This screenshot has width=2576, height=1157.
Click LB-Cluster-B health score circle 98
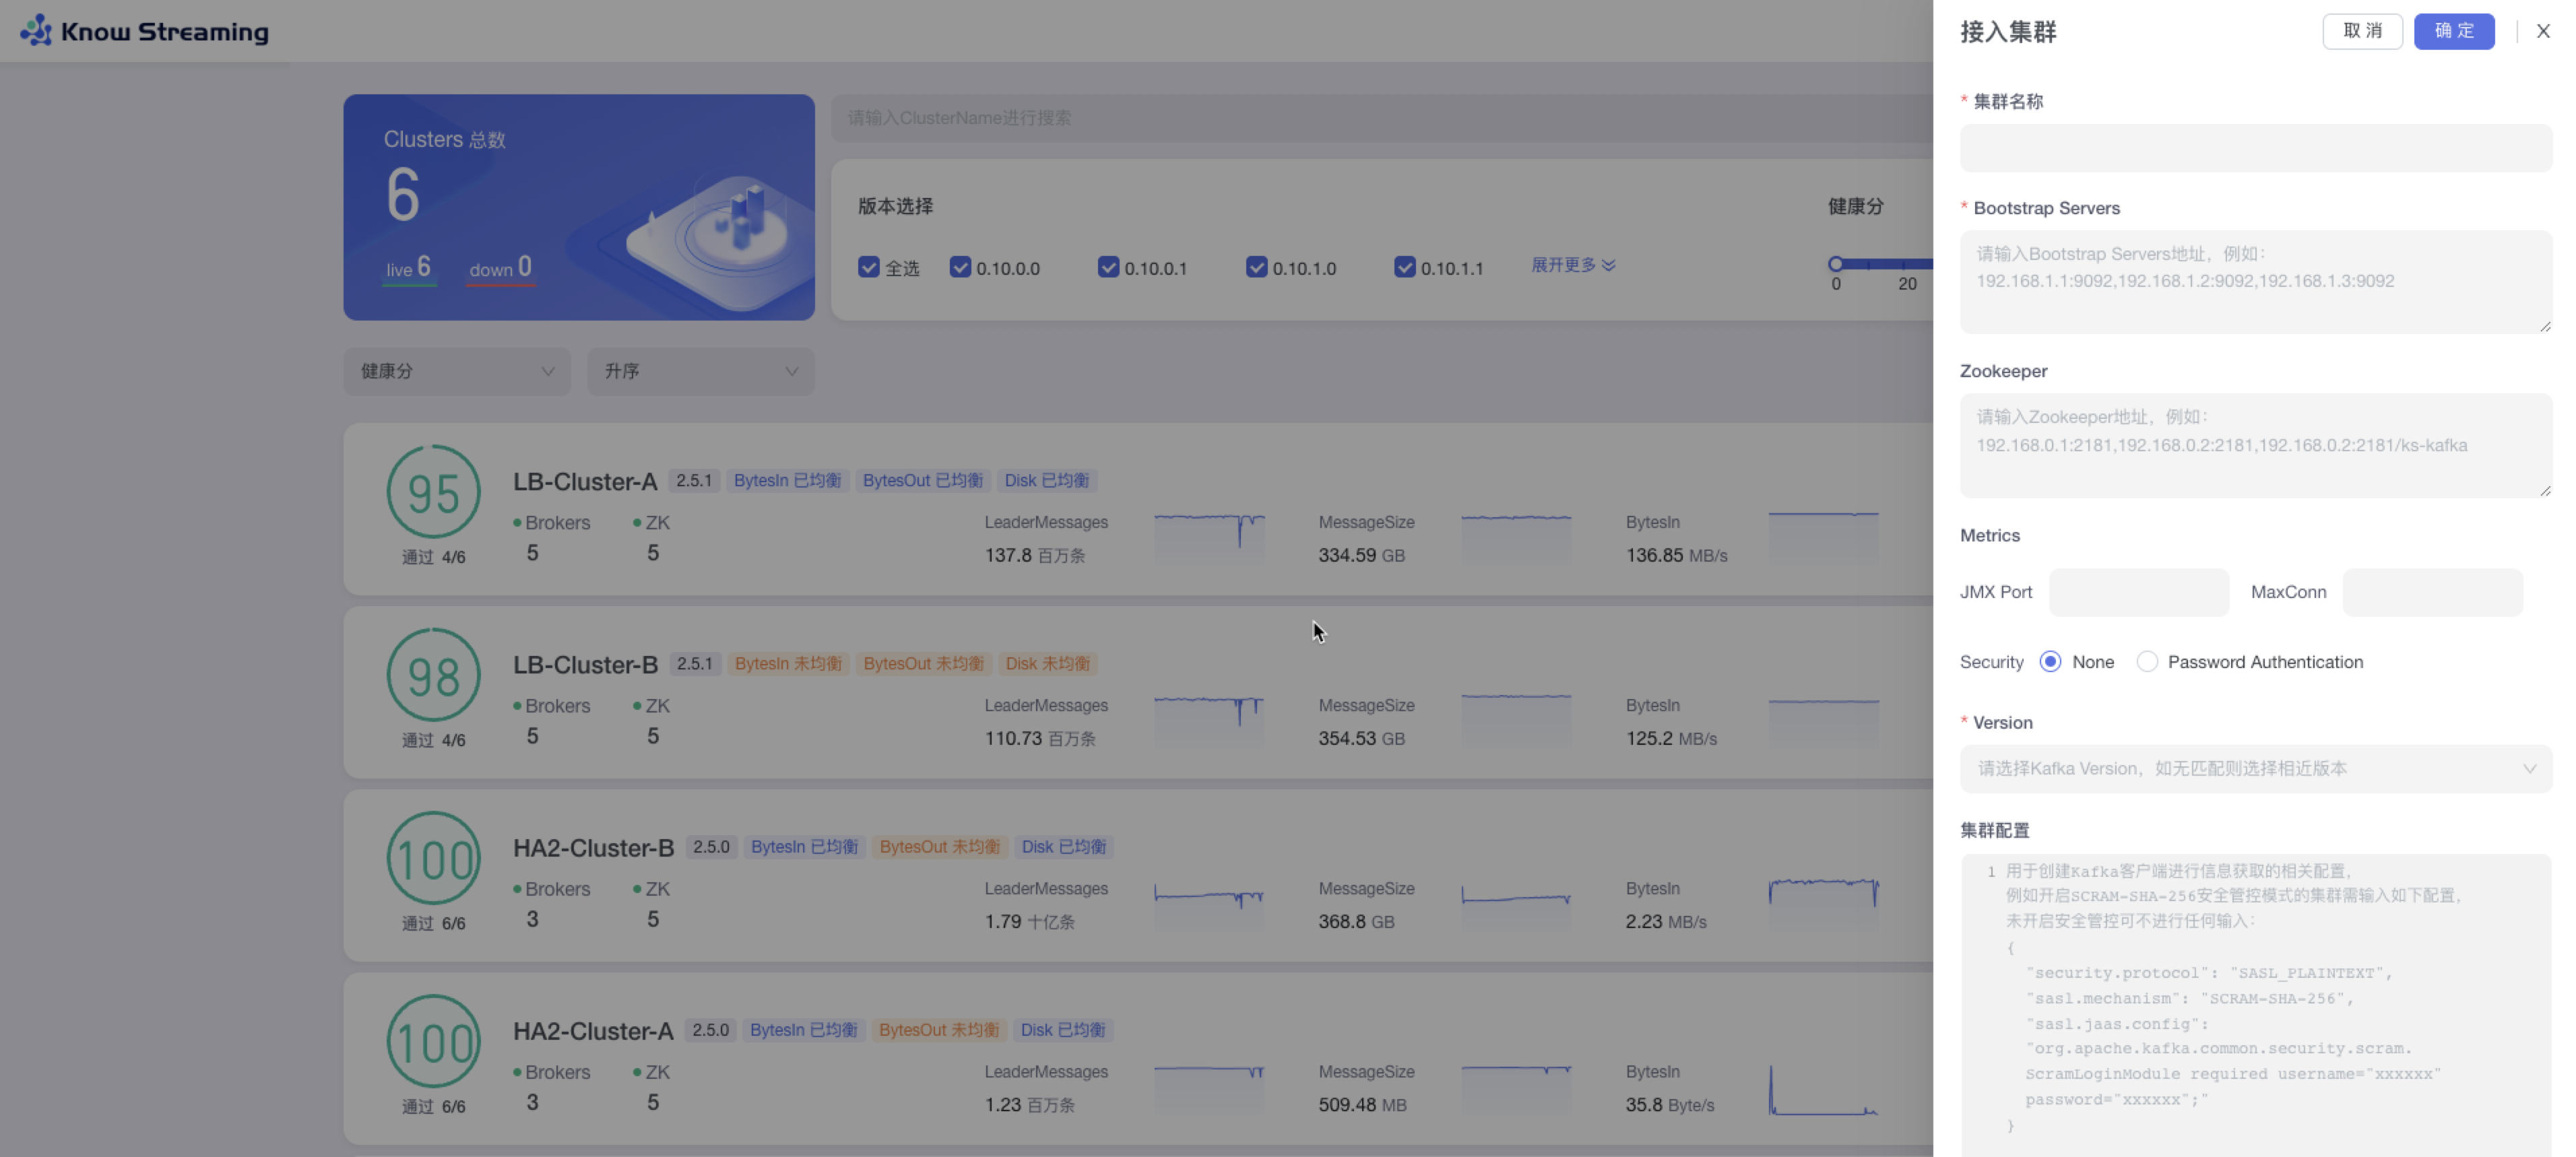click(x=433, y=675)
